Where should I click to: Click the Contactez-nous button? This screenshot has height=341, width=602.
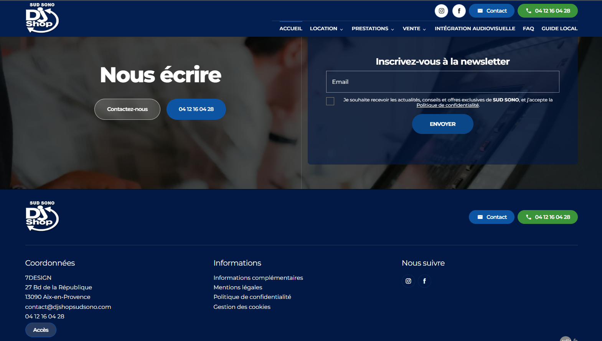pos(127,109)
